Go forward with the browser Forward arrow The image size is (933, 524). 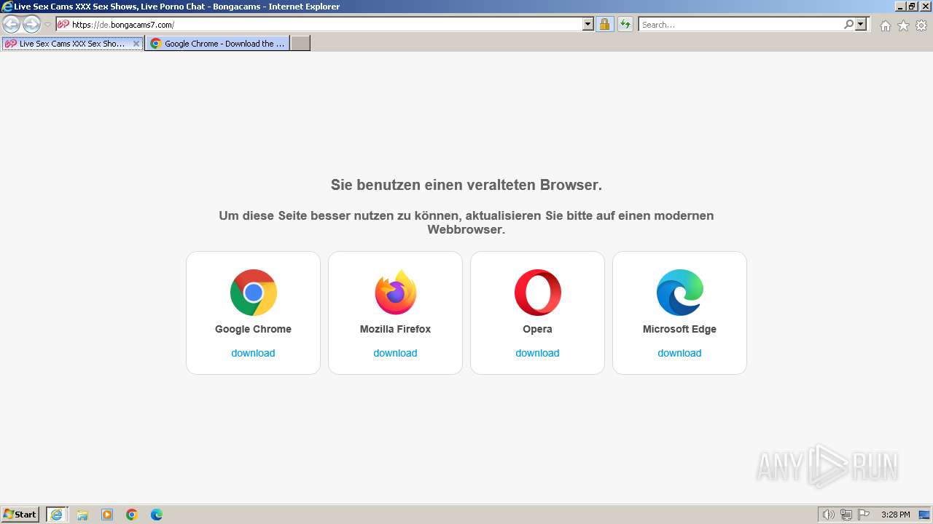31,25
